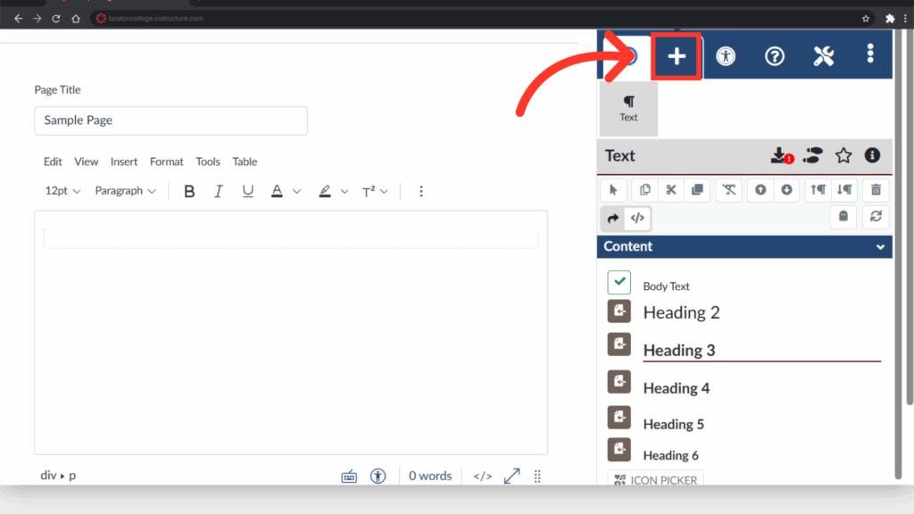Image resolution: width=914 pixels, height=514 pixels.
Task: Open accessibility checker in editor status bar
Action: coord(378,477)
